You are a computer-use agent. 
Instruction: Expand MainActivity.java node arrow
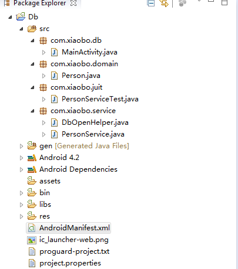[43, 52]
